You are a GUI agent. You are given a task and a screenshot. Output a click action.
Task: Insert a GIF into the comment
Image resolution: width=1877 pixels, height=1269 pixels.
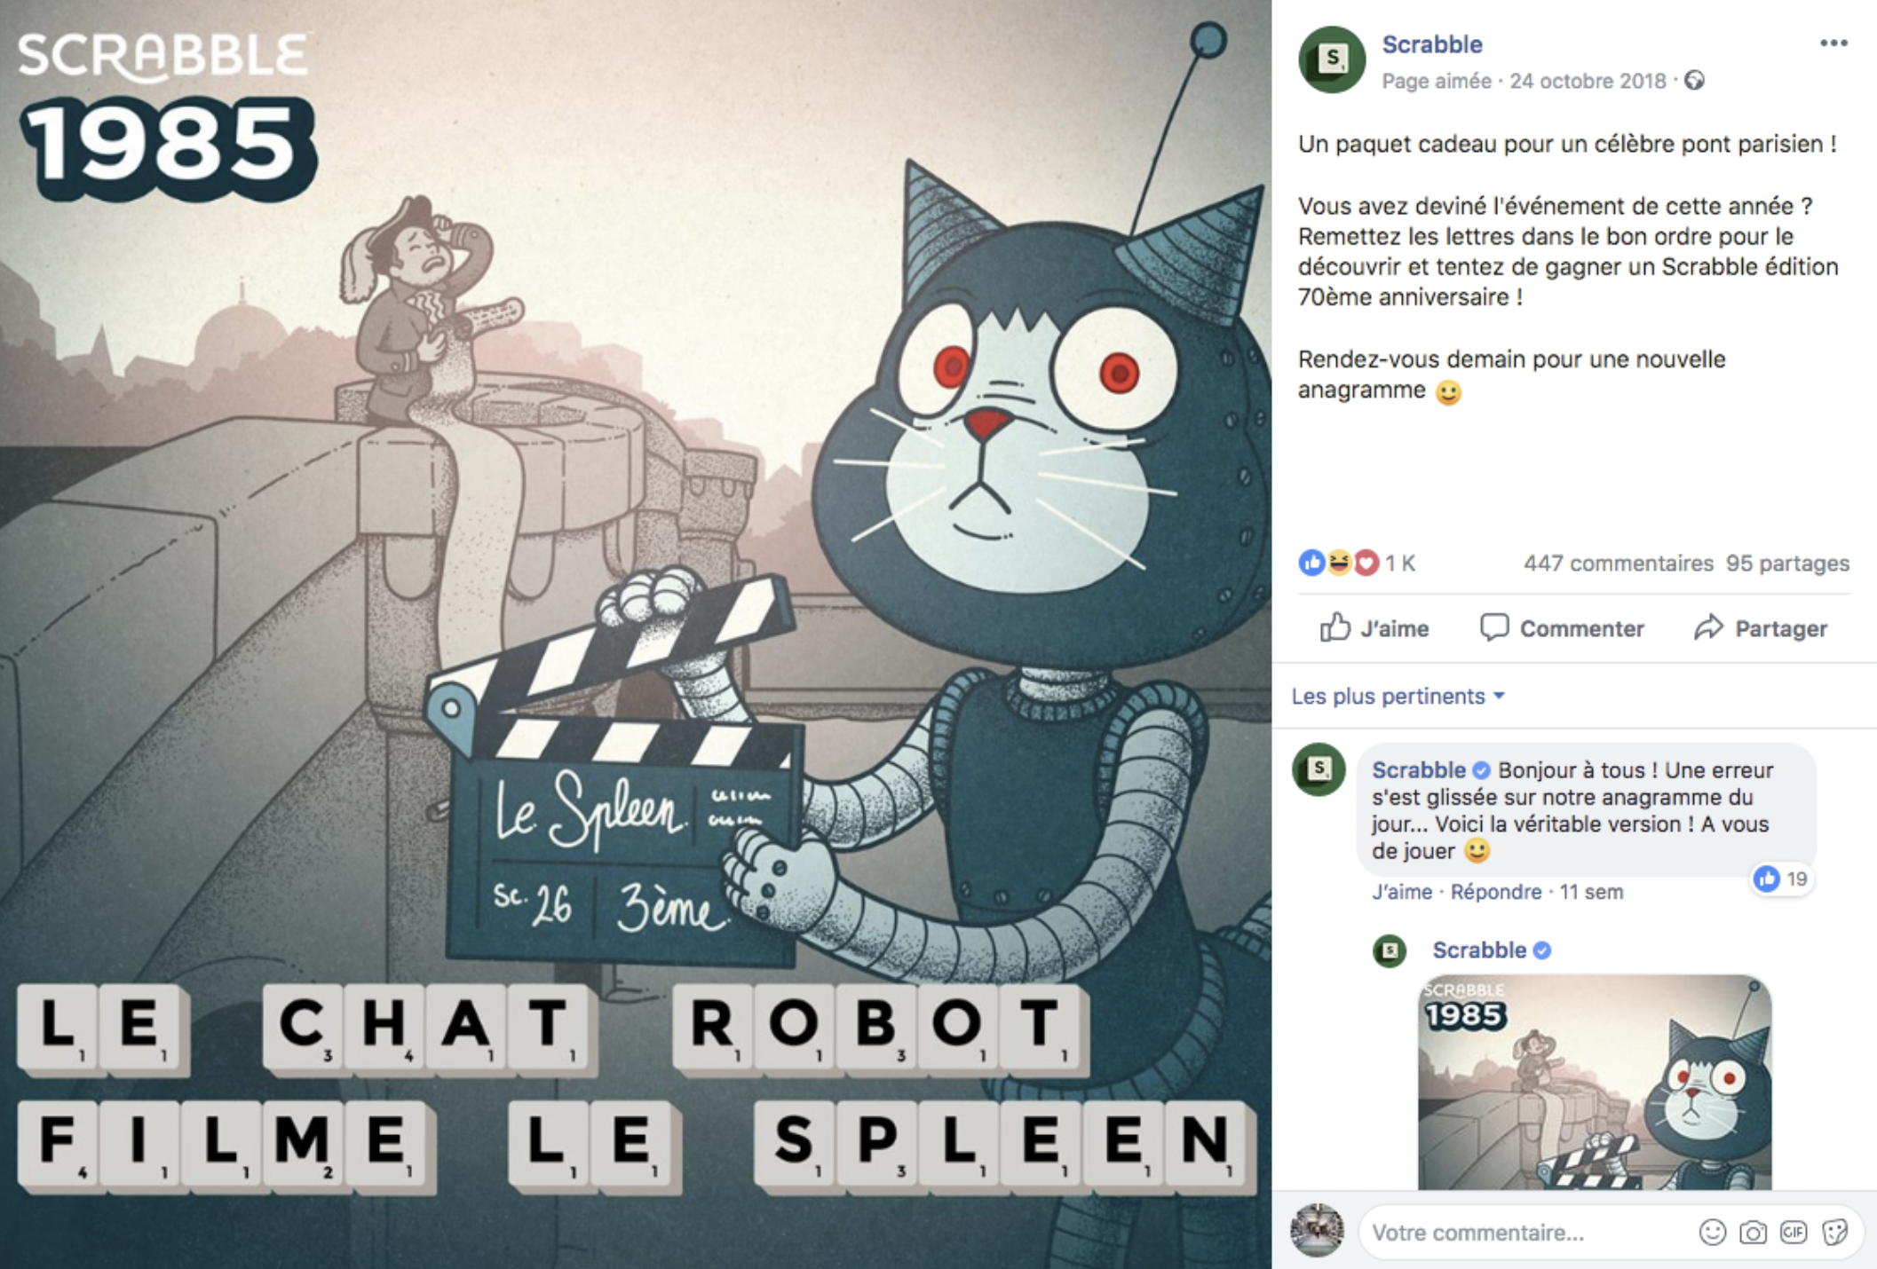pyautogui.click(x=1794, y=1232)
